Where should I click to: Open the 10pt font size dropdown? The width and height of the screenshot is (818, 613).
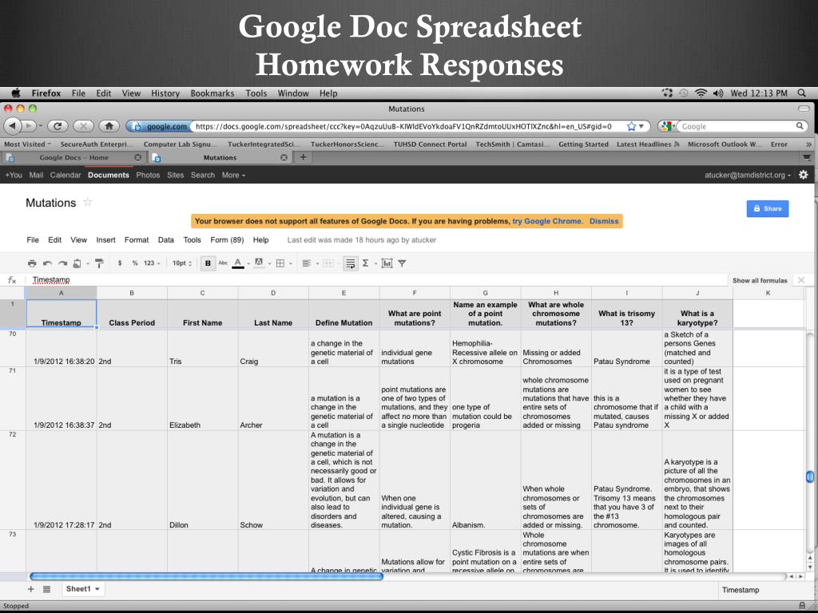(182, 263)
